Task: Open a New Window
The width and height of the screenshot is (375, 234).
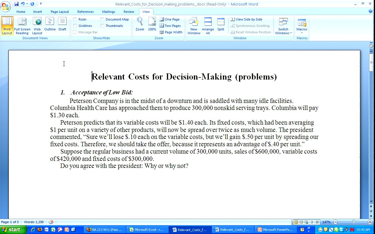Action: 194,26
